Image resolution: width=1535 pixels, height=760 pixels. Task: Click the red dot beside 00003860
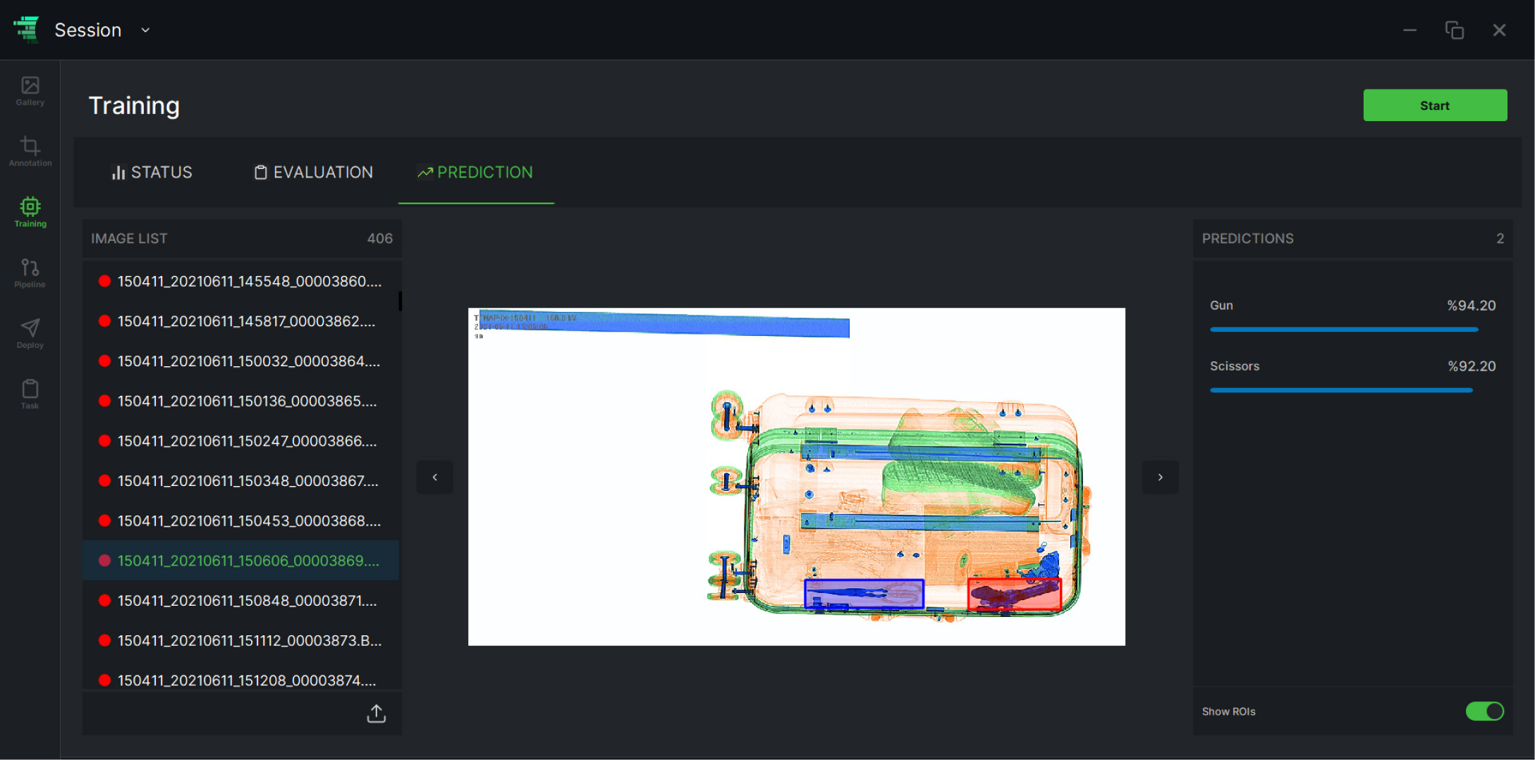[x=104, y=281]
